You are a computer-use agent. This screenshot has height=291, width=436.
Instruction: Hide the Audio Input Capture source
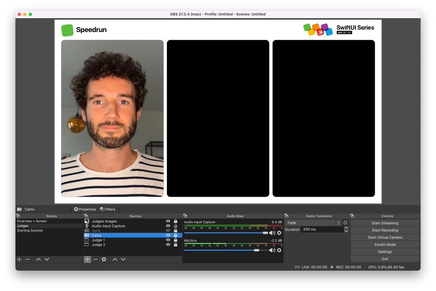pos(168,226)
